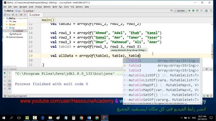Open Word from taskbar
The height and width of the screenshot is (121, 216).
89,118
